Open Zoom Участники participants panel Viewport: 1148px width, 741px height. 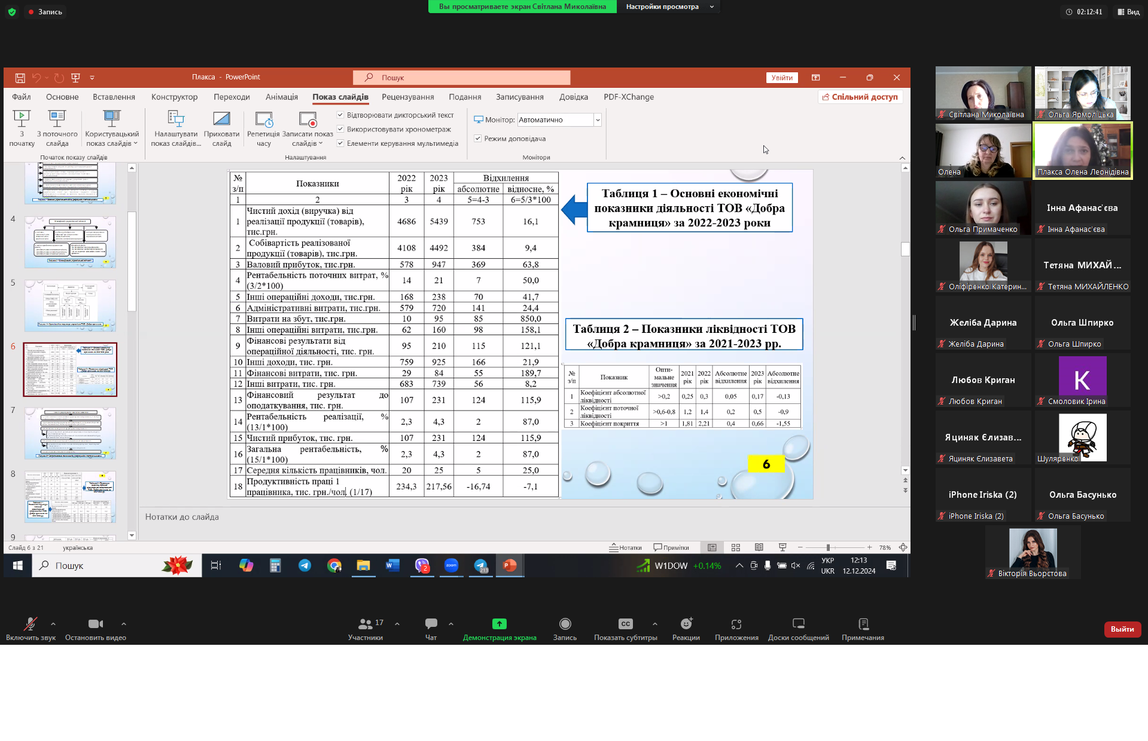366,629
